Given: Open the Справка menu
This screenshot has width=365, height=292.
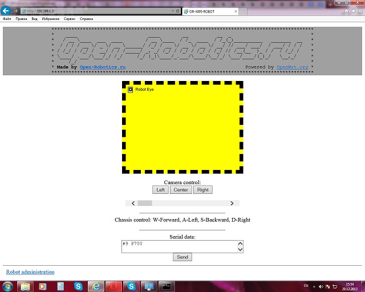Looking at the screenshot, I should coord(86,19).
